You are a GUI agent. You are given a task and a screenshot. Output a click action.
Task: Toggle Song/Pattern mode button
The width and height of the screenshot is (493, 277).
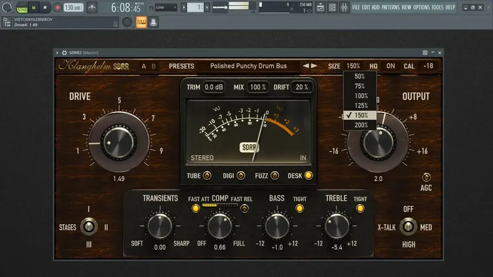pos(22,7)
